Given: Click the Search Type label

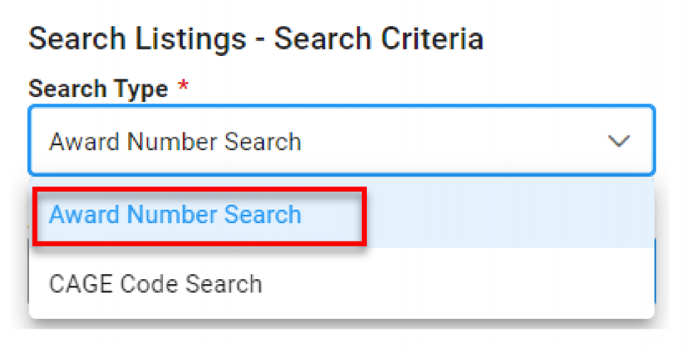Looking at the screenshot, I should point(98,89).
